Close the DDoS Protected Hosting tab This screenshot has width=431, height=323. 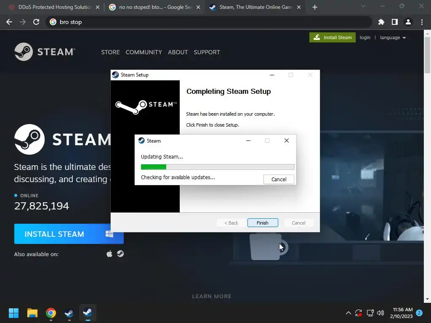98,7
